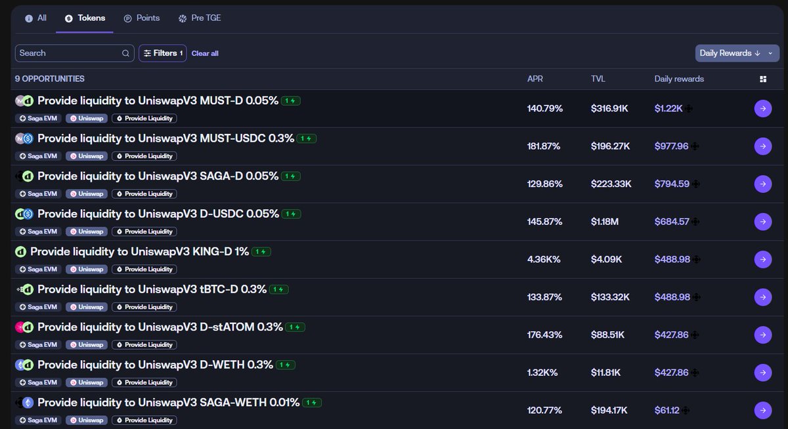Open Provide liquidity to UniswapV3 tBTC-D 0.3%

(152, 289)
